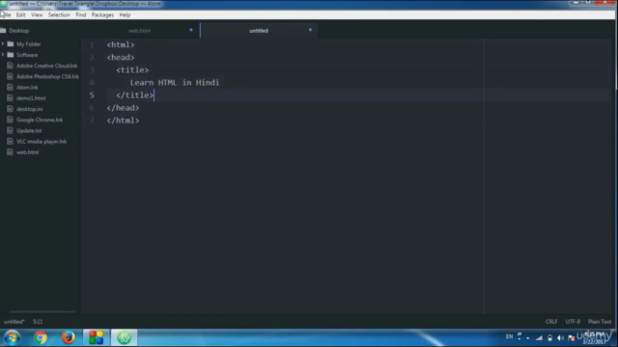618x347 pixels.
Task: Select My Folder in tree view
Action: click(x=28, y=44)
